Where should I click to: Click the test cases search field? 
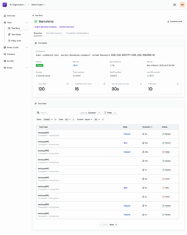(x=57, y=113)
